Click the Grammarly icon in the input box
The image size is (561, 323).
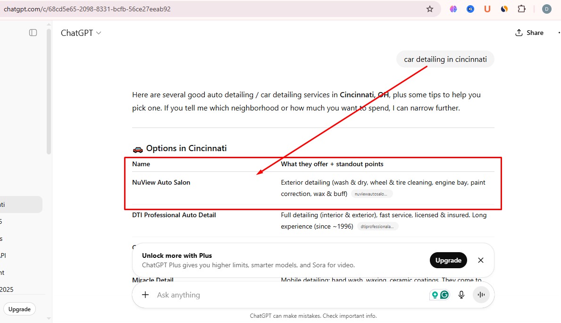[444, 295]
